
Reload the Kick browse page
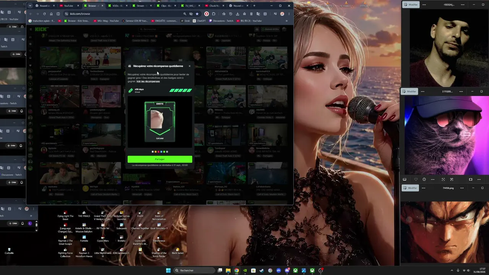(x=44, y=14)
